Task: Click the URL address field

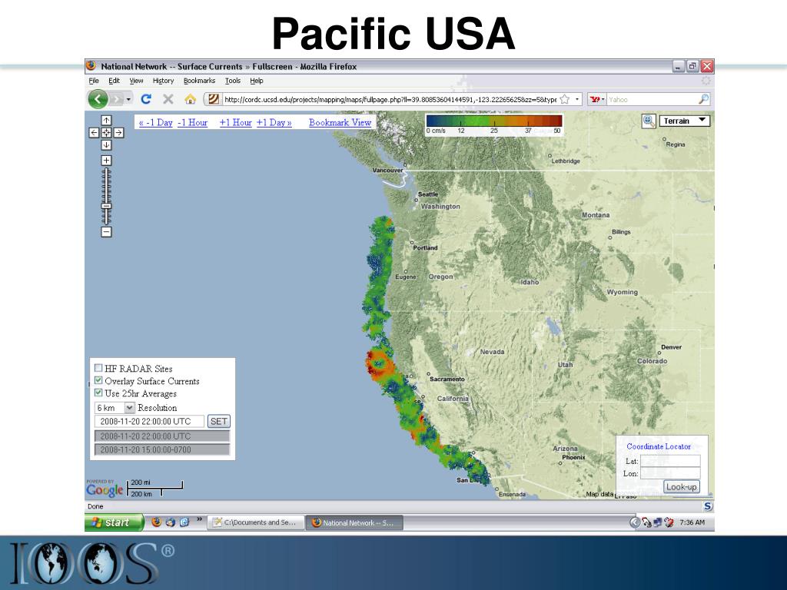Action: (x=390, y=99)
